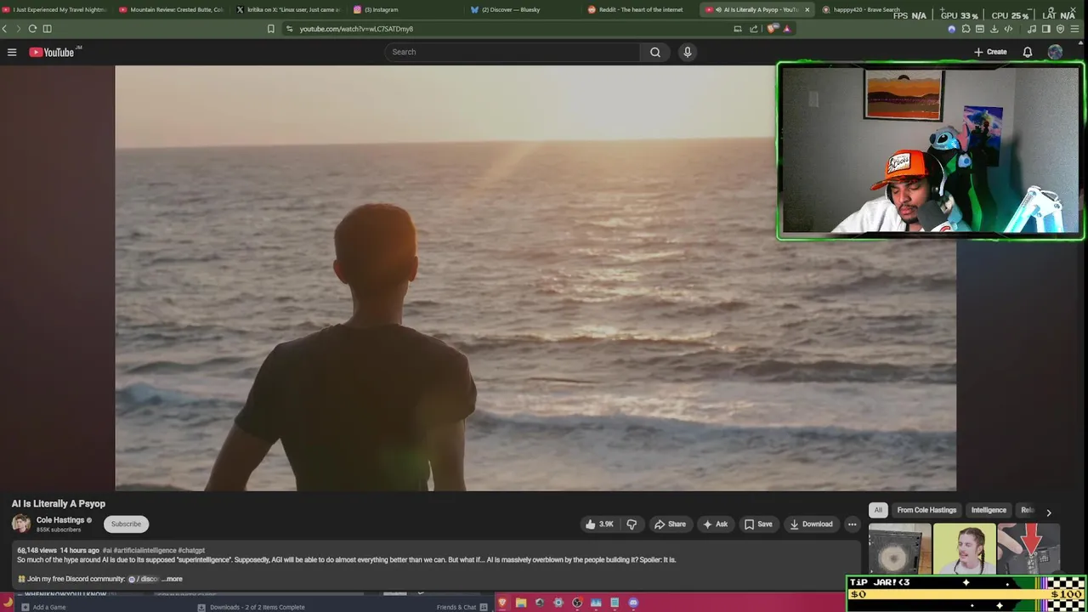Save video to a playlist

tap(758, 524)
